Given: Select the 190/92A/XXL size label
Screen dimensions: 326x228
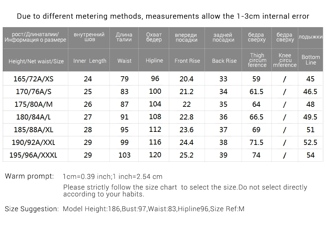Looking at the screenshot, I should 34,142.
